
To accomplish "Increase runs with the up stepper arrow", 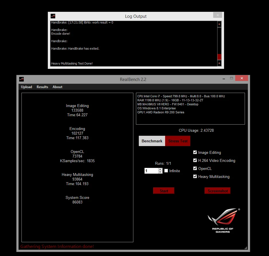I will coord(160,169).
